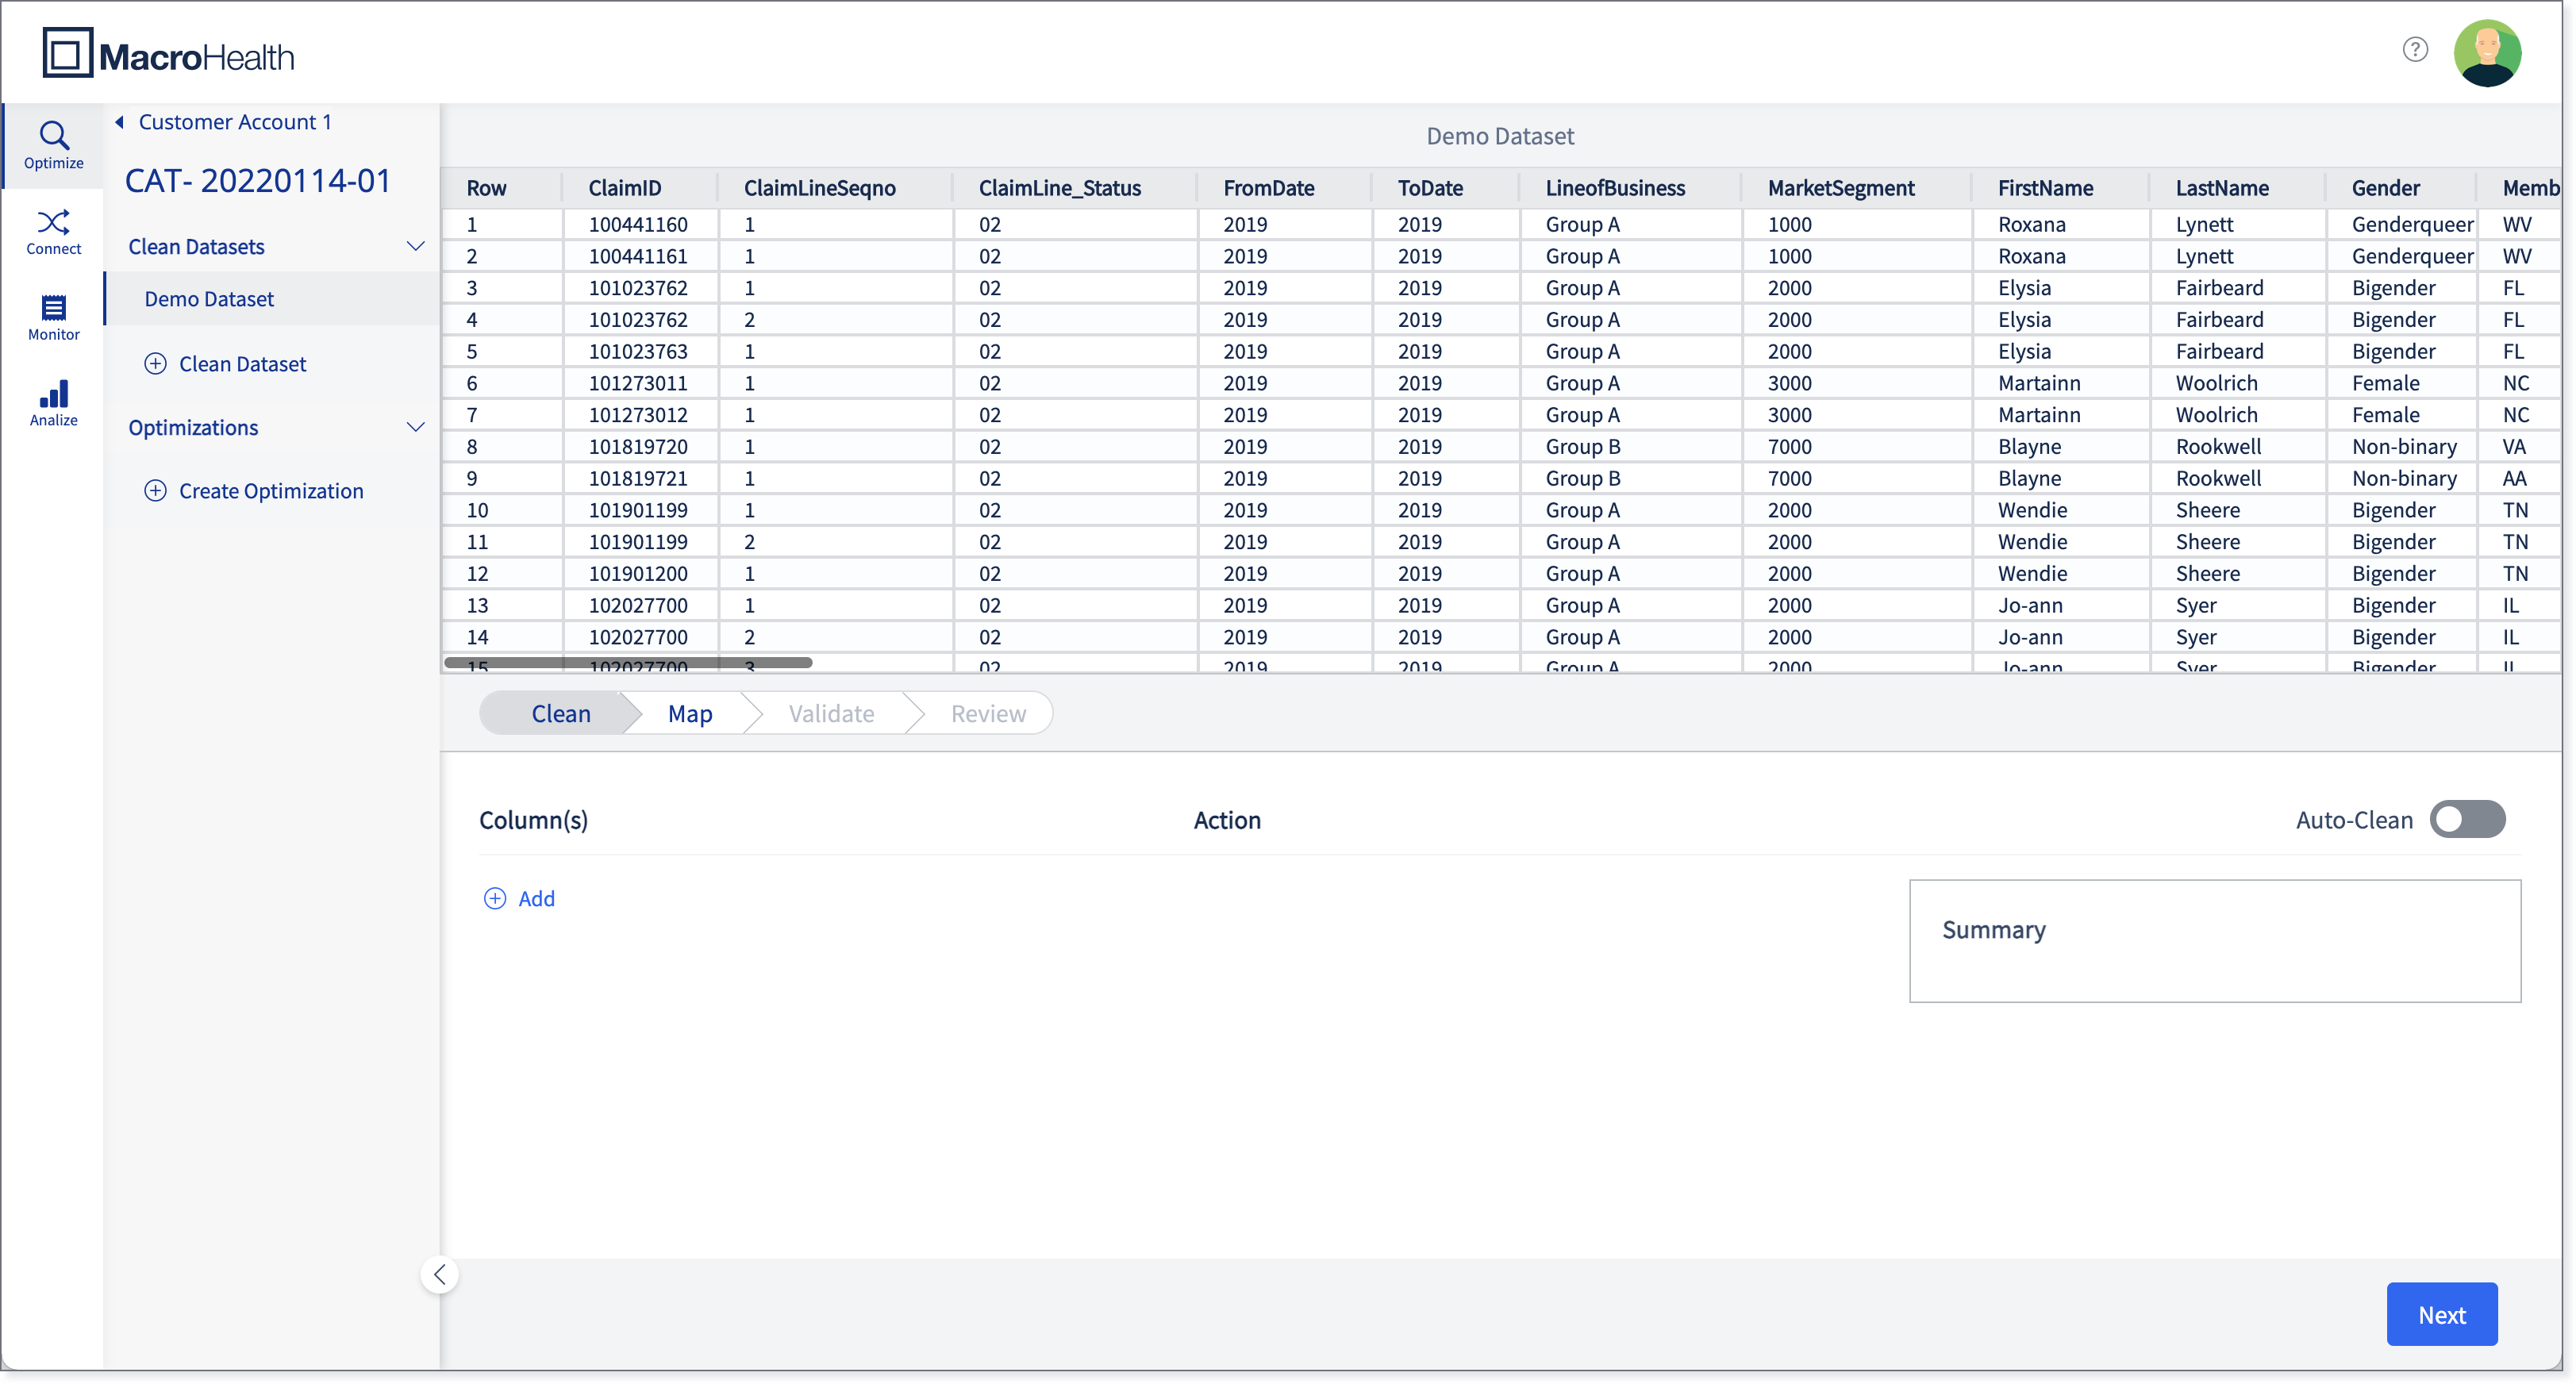The height and width of the screenshot is (1384, 2576).
Task: Switch to the Review step
Action: (x=988, y=714)
